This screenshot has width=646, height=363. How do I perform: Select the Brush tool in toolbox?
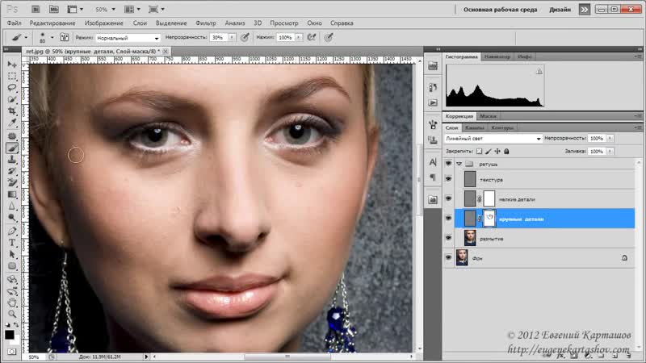(x=12, y=148)
